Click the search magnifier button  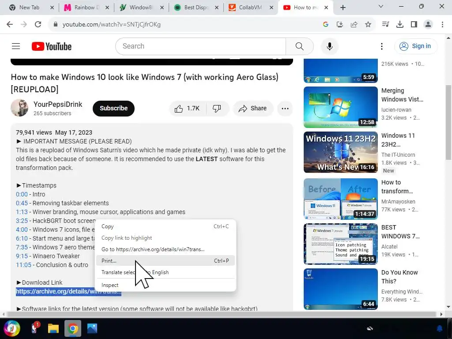point(300,46)
